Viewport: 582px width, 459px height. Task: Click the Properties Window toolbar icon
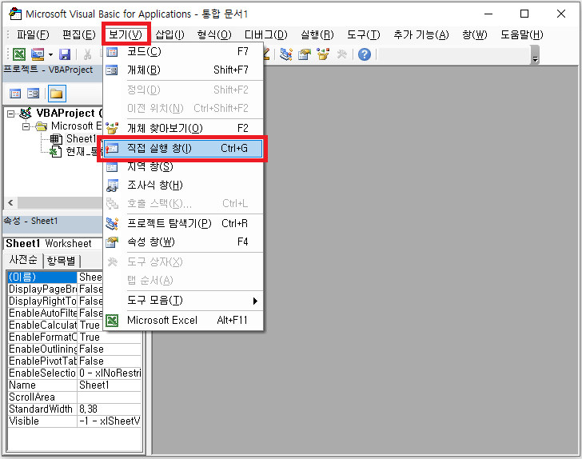click(305, 54)
